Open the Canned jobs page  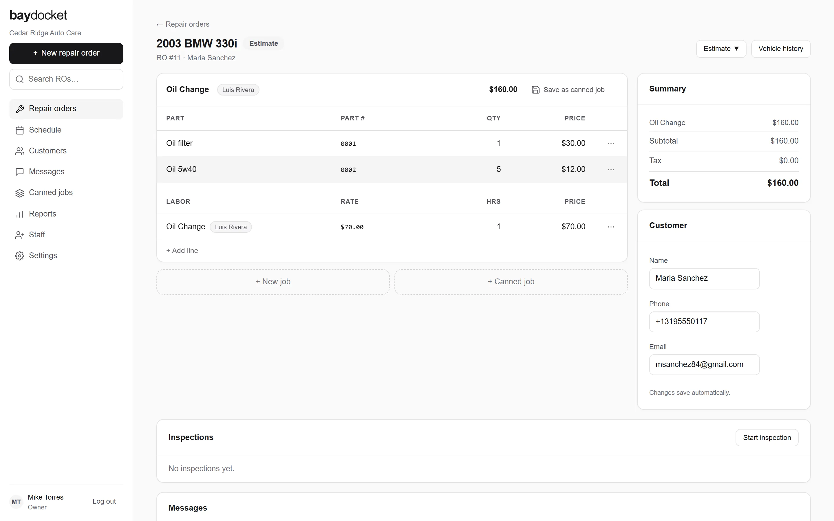[66, 193]
